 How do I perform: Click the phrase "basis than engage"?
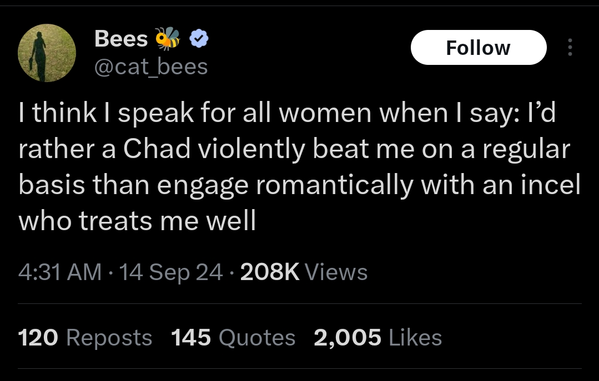133,185
